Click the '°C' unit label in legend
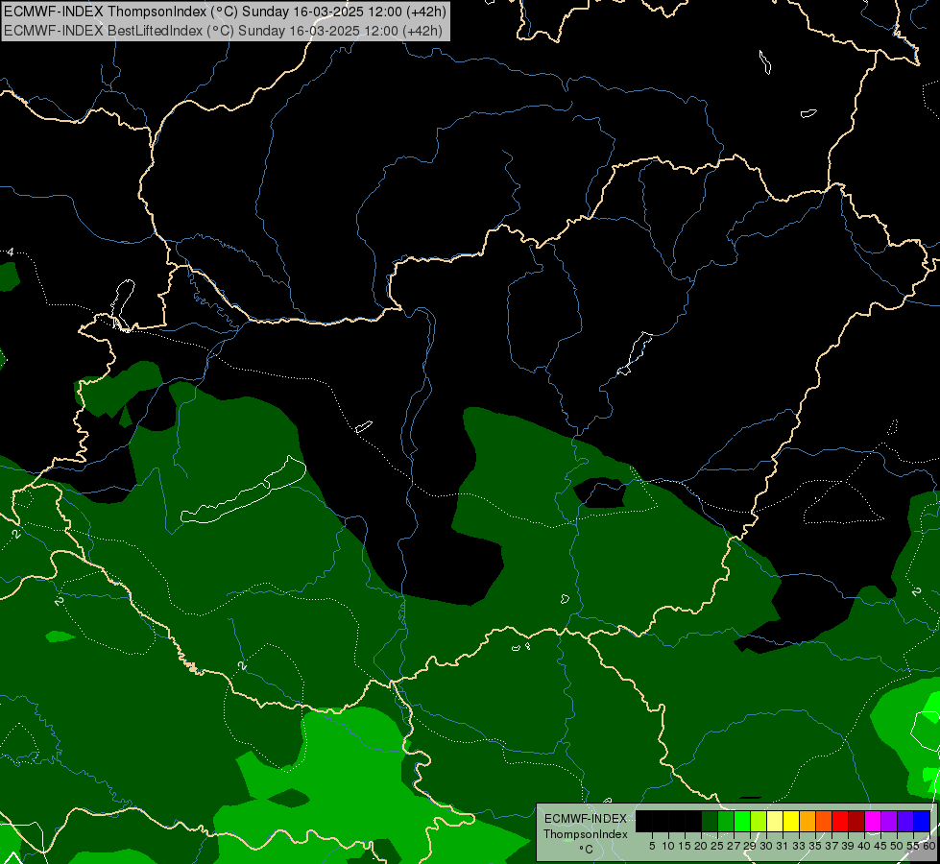Image resolution: width=940 pixels, height=864 pixels. pyautogui.click(x=587, y=849)
